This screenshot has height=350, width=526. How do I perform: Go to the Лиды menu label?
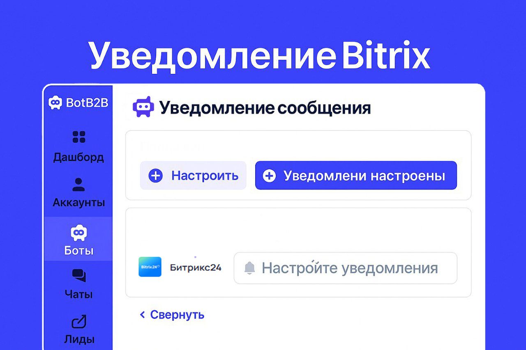tap(79, 339)
